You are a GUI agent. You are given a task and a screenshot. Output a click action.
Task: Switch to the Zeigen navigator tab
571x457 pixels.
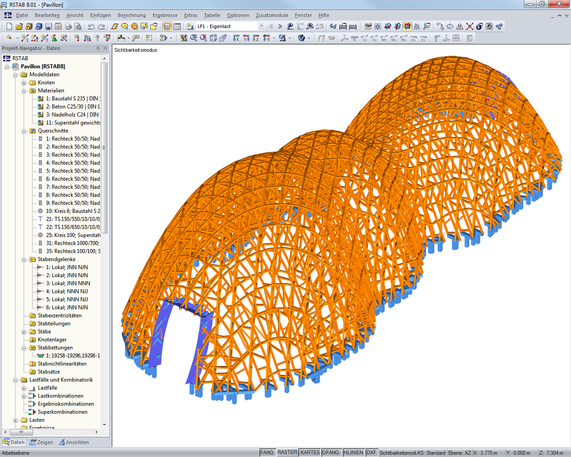(x=41, y=442)
